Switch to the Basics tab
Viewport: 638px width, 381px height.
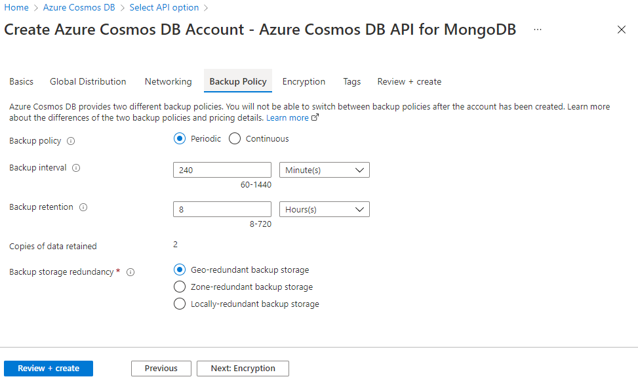tap(21, 81)
